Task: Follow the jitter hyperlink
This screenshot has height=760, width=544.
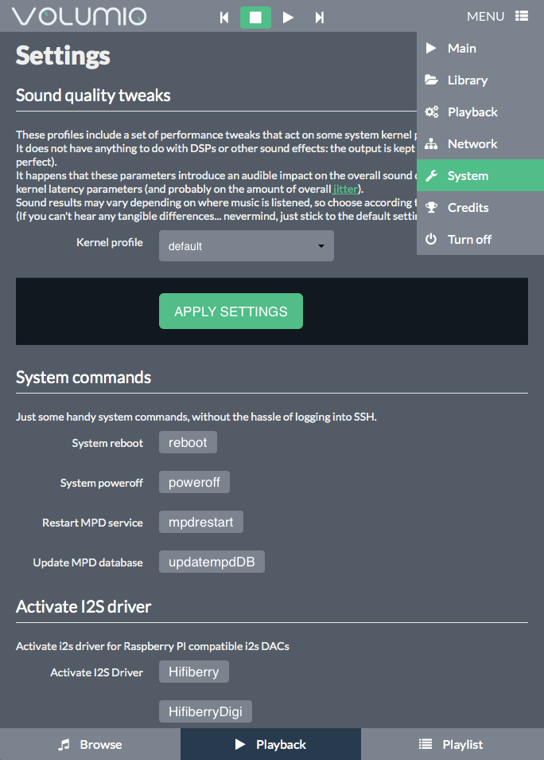Action: click(345, 189)
